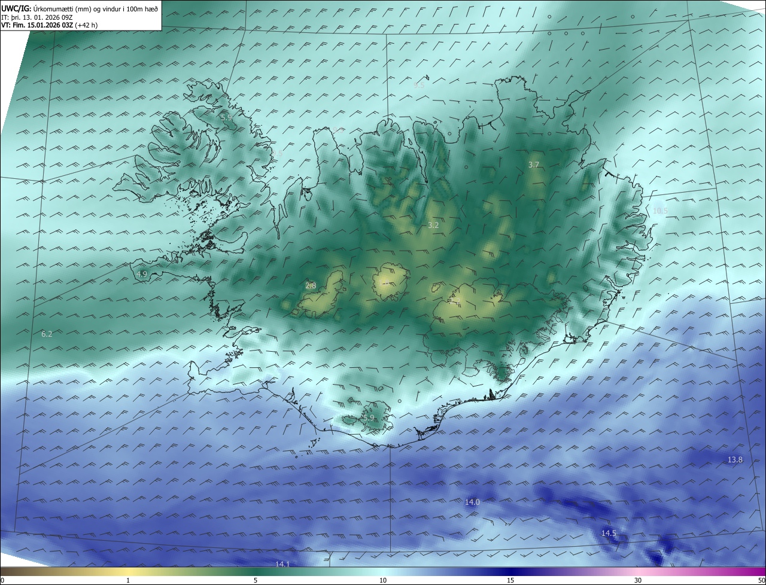Click the 'IT: þri. 13. 01. 2026 09Z' line
Viewport: 766px width, 585px height.
point(37,17)
